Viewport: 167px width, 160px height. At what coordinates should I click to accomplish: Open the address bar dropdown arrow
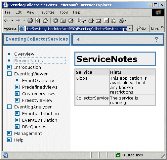(130, 29)
